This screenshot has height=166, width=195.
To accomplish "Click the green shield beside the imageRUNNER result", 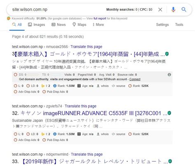I will point(169,113).
